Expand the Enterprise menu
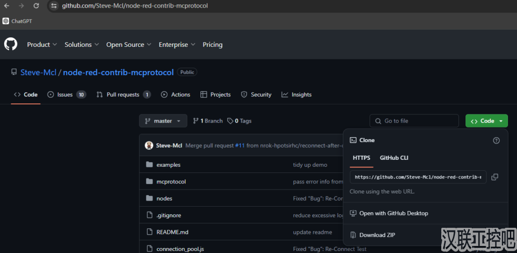Screen dimensions: 517x253 click(x=177, y=44)
